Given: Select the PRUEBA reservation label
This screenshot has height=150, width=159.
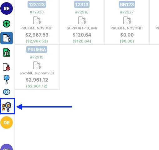Looking at the screenshot, I should click(x=37, y=49).
